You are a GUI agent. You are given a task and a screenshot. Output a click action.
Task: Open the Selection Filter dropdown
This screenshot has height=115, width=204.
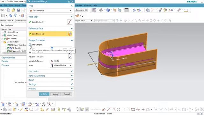pos(7,20)
